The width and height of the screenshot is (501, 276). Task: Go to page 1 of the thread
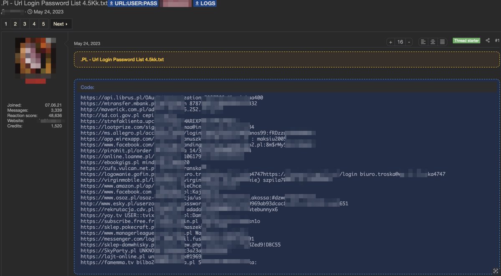pyautogui.click(x=6, y=24)
